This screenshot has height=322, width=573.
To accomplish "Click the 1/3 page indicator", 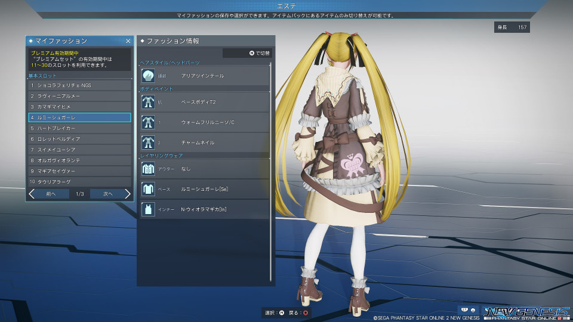I will coord(79,194).
